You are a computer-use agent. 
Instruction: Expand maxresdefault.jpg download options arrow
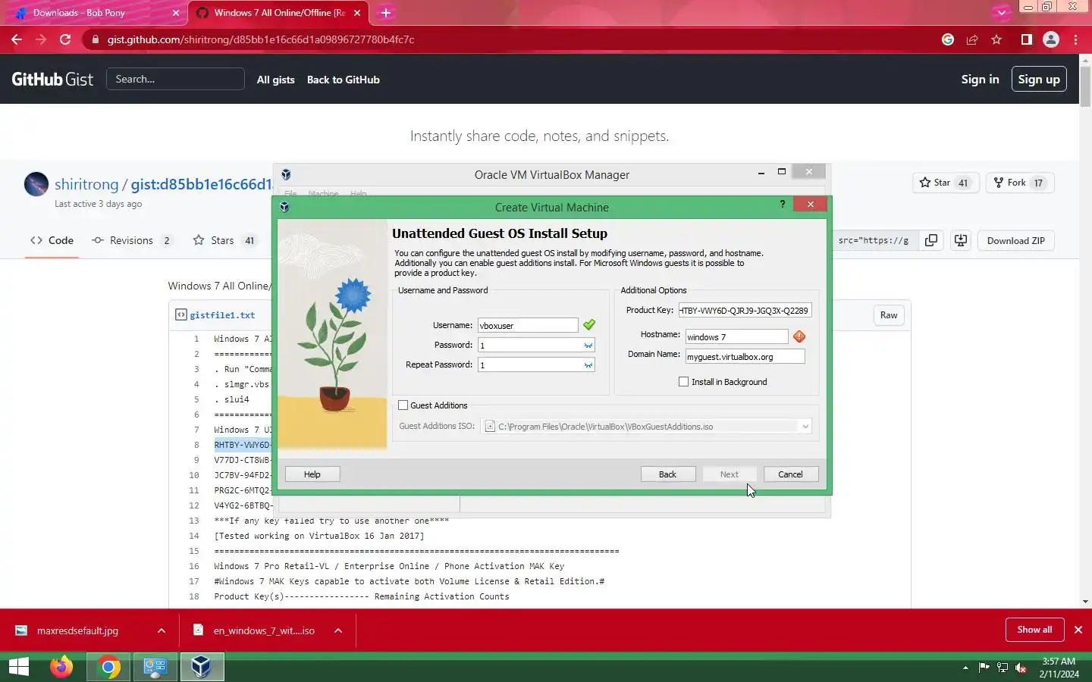[x=162, y=630]
